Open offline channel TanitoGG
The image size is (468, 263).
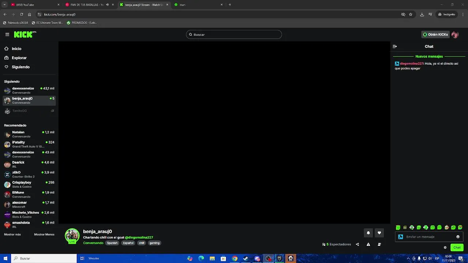29,111
